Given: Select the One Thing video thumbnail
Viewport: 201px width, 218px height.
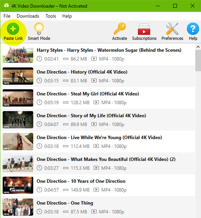Looking at the screenshot, I should [18, 207].
